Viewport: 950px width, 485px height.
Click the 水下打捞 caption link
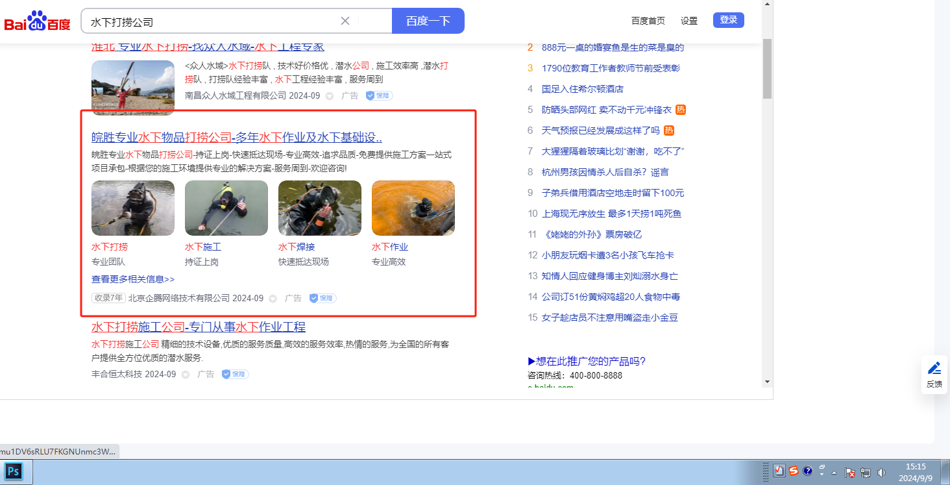point(110,247)
